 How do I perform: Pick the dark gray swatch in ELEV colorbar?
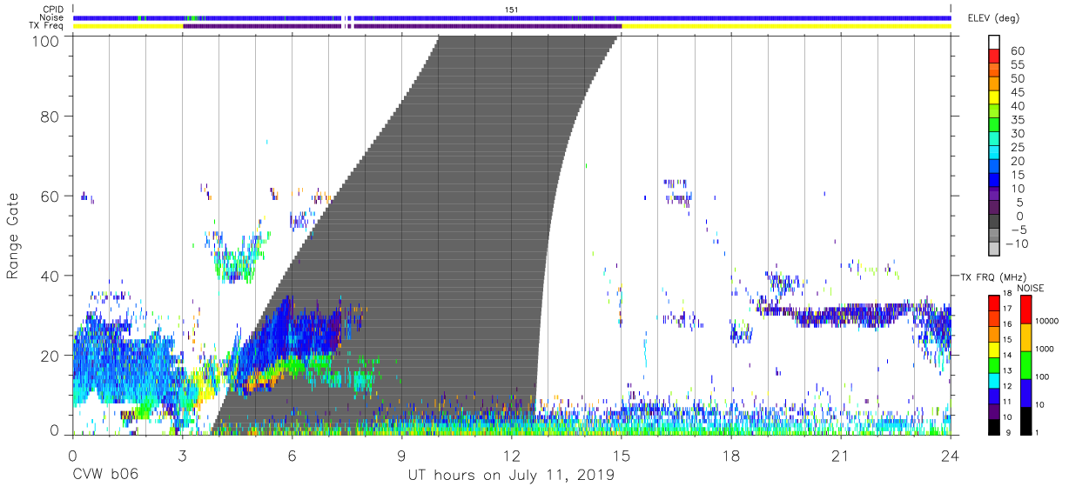[994, 222]
